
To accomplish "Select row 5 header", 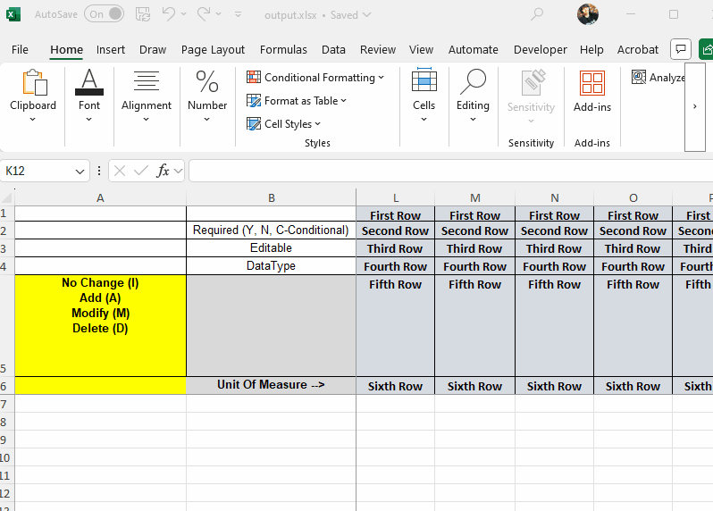I will pyautogui.click(x=6, y=325).
